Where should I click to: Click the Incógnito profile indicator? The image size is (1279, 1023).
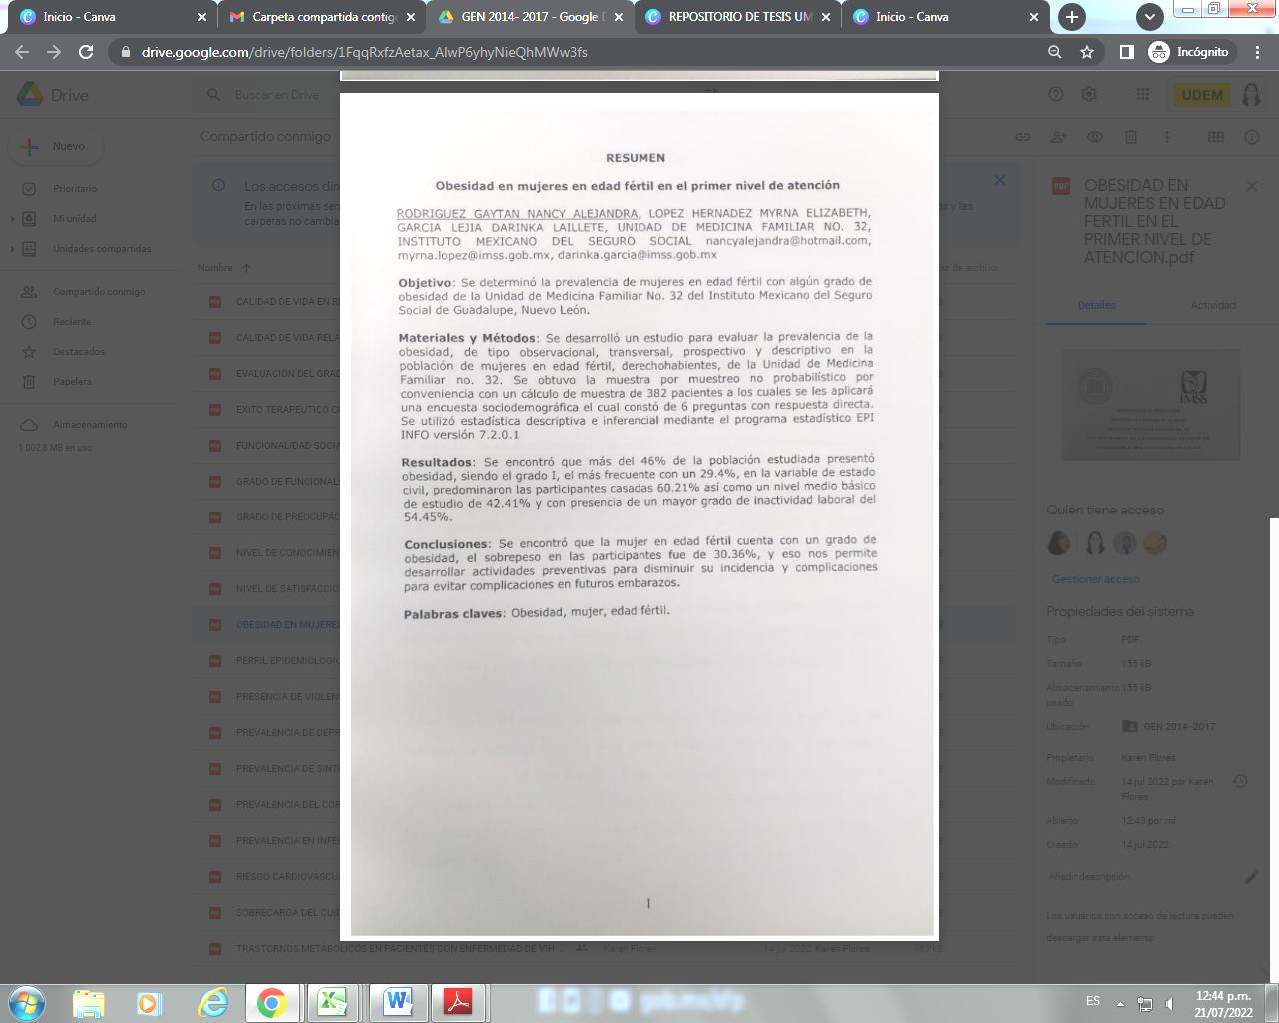pyautogui.click(x=1190, y=52)
